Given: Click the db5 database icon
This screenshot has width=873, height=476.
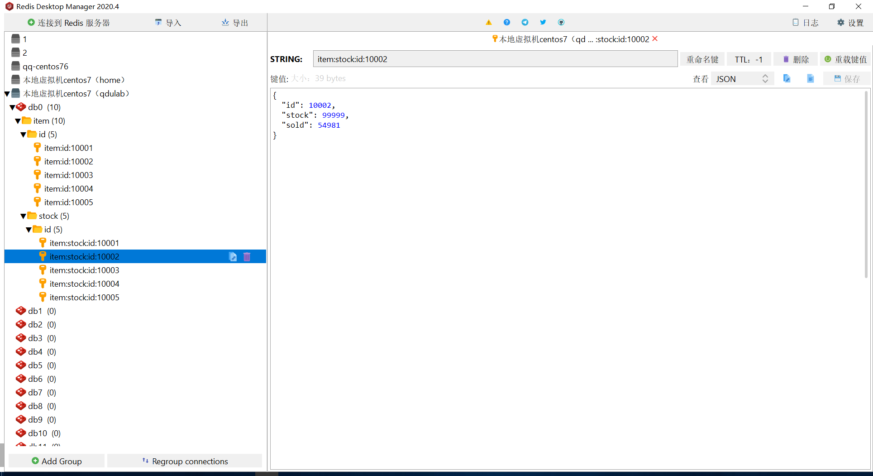Looking at the screenshot, I should tap(21, 365).
